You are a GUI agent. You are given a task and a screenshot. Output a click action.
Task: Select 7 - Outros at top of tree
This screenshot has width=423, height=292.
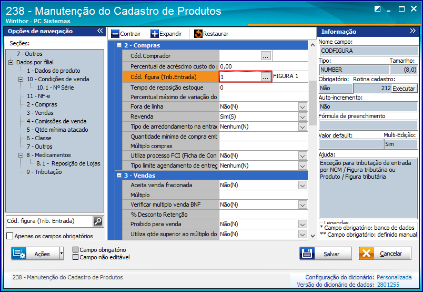(29, 54)
